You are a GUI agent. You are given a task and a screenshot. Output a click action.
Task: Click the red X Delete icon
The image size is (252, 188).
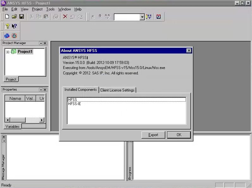[65, 16]
